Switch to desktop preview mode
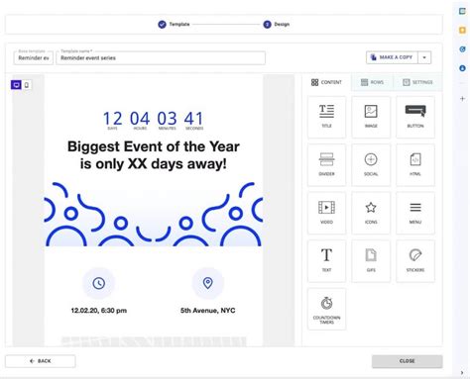The width and height of the screenshot is (470, 379). click(x=16, y=85)
